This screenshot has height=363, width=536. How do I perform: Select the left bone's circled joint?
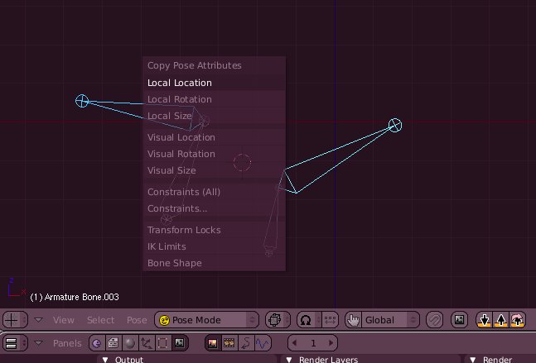point(82,101)
